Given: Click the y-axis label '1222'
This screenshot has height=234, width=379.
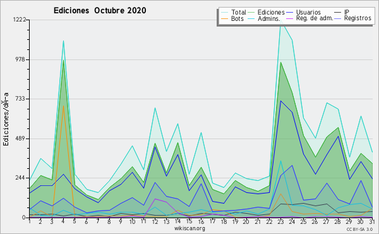Looking at the screenshot, I should [20, 20].
